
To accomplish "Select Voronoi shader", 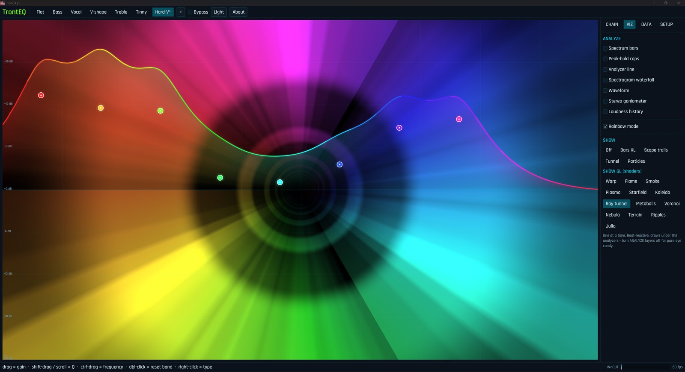I will [x=672, y=204].
